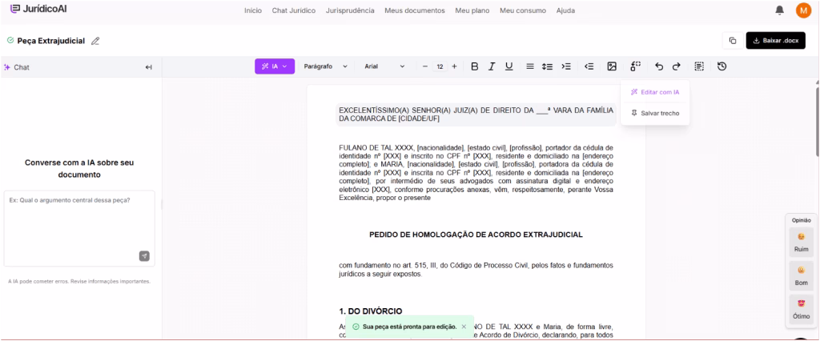Rate the document as Ótimo

(x=801, y=310)
